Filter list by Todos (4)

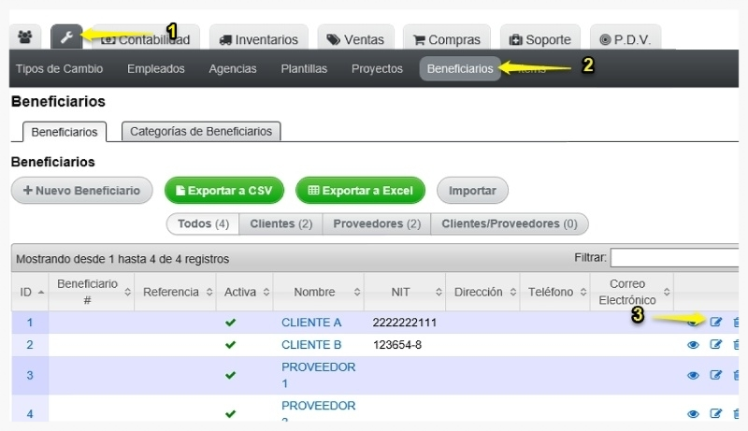(203, 223)
